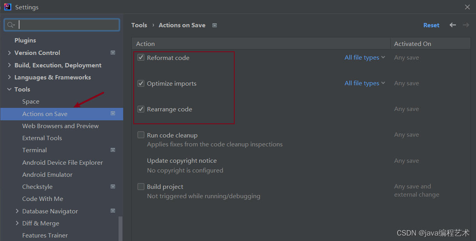Select External Tools in the settings sidebar
This screenshot has width=476, height=241.
pyautogui.click(x=42, y=138)
